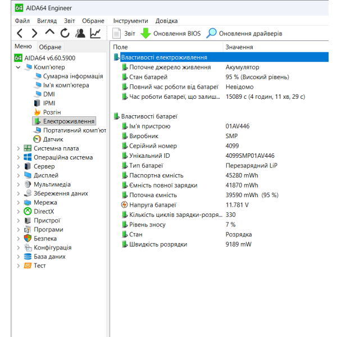The image size is (337, 337).
Task: Click Оновлення драйверів button
Action: pyautogui.click(x=244, y=34)
